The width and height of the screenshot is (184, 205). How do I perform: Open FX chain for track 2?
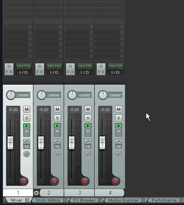39,72
